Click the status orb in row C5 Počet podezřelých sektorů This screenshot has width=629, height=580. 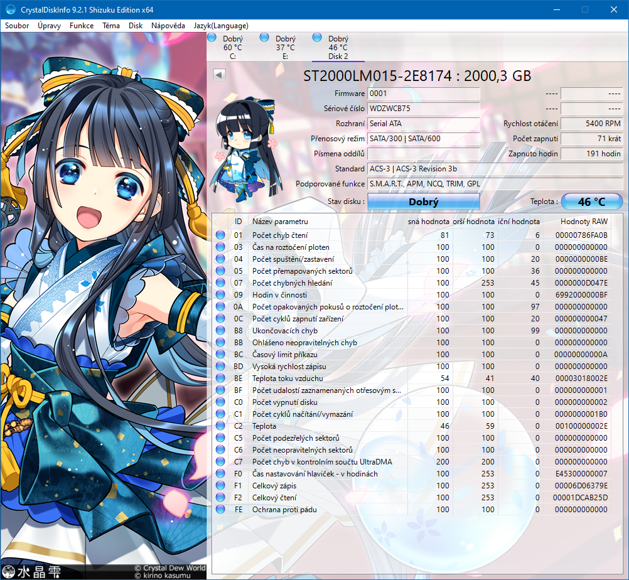220,438
